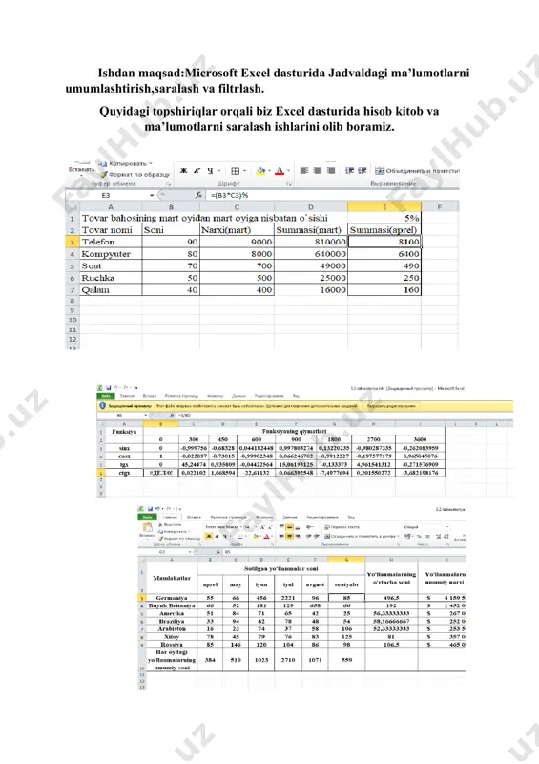This screenshot has width=539, height=764.
Task: Select cell 'Ruchka' in top Excel
Action: click(x=111, y=278)
